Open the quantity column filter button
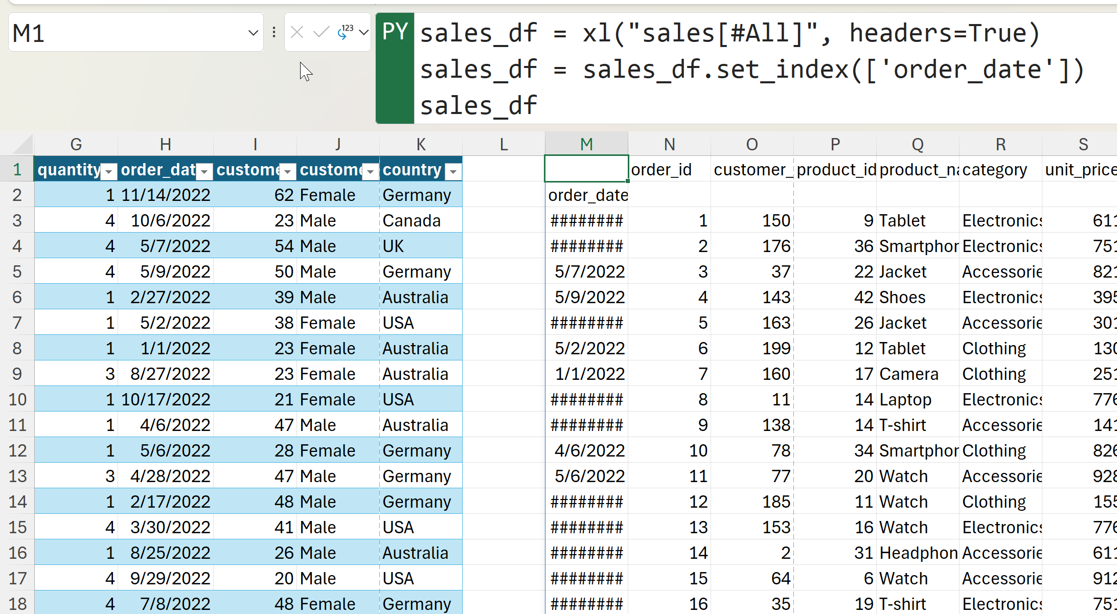1117x614 pixels. click(108, 172)
